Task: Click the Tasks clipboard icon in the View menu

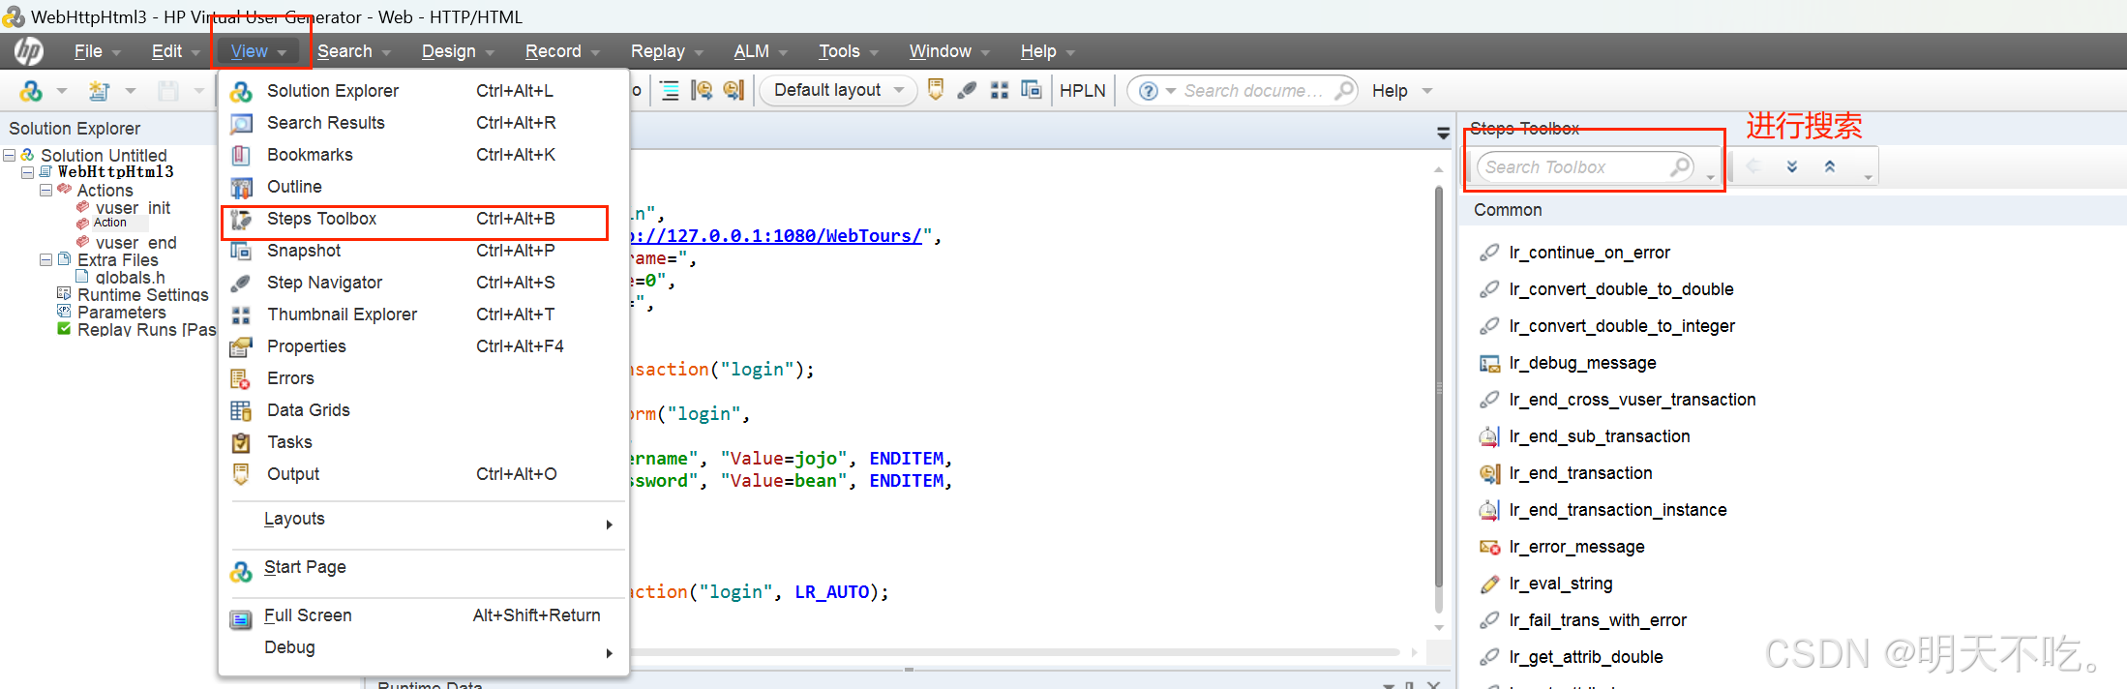Action: click(x=241, y=442)
